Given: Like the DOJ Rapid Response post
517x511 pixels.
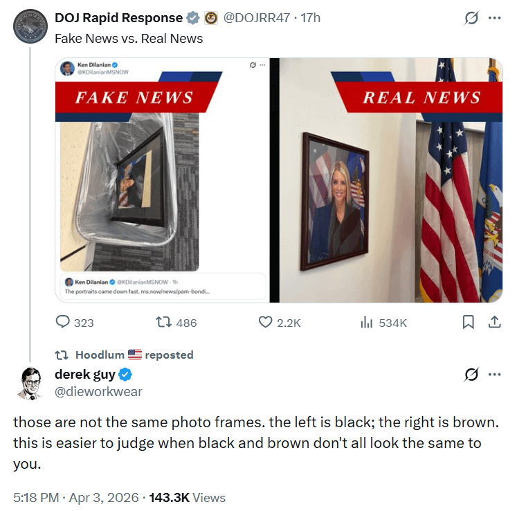Looking at the screenshot, I should (x=265, y=322).
